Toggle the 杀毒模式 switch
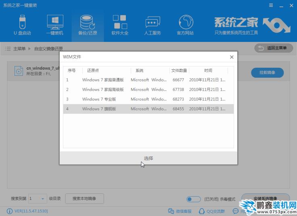Image resolution: width=297 pixels, height=216 pixels. pos(193,199)
